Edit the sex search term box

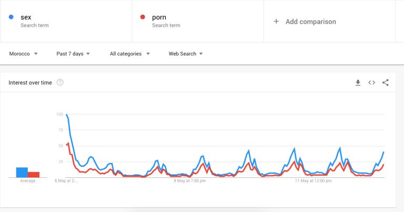click(x=66, y=21)
